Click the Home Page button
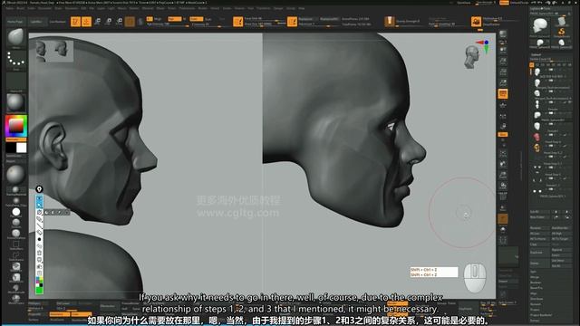This screenshot has width=580, height=326. 15,22
